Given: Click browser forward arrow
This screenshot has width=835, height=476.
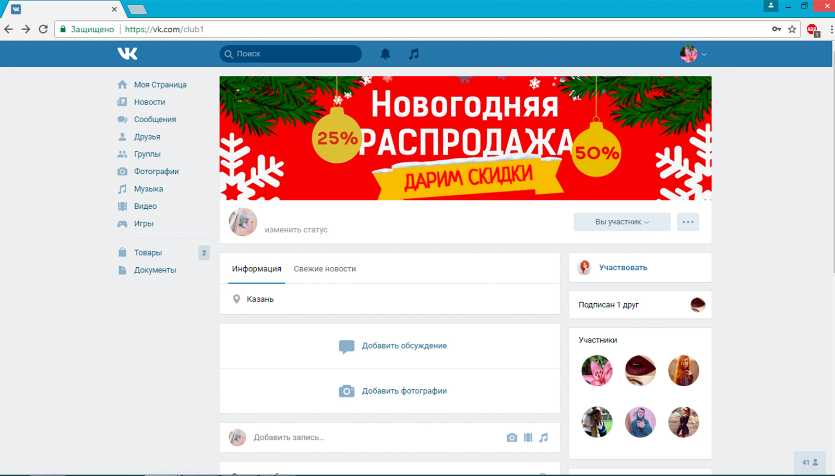Looking at the screenshot, I should click(x=26, y=29).
